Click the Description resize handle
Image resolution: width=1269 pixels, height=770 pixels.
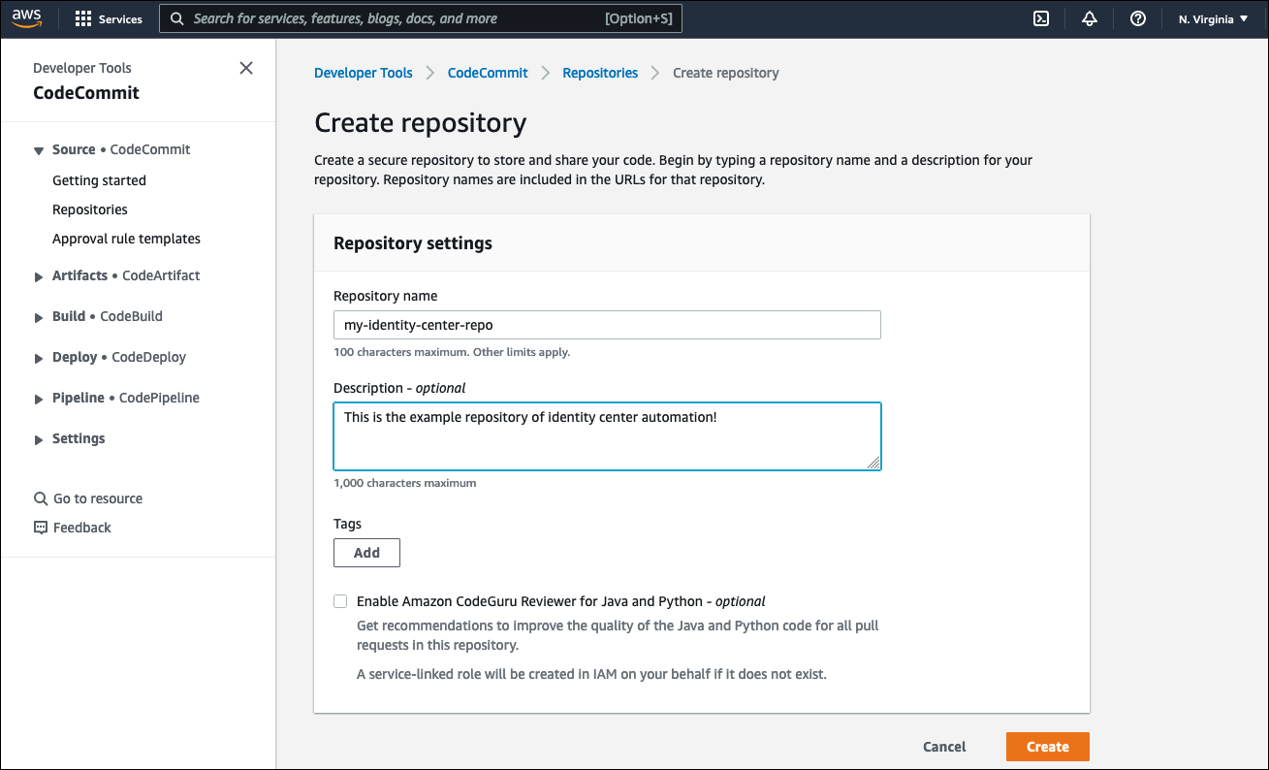coord(873,463)
